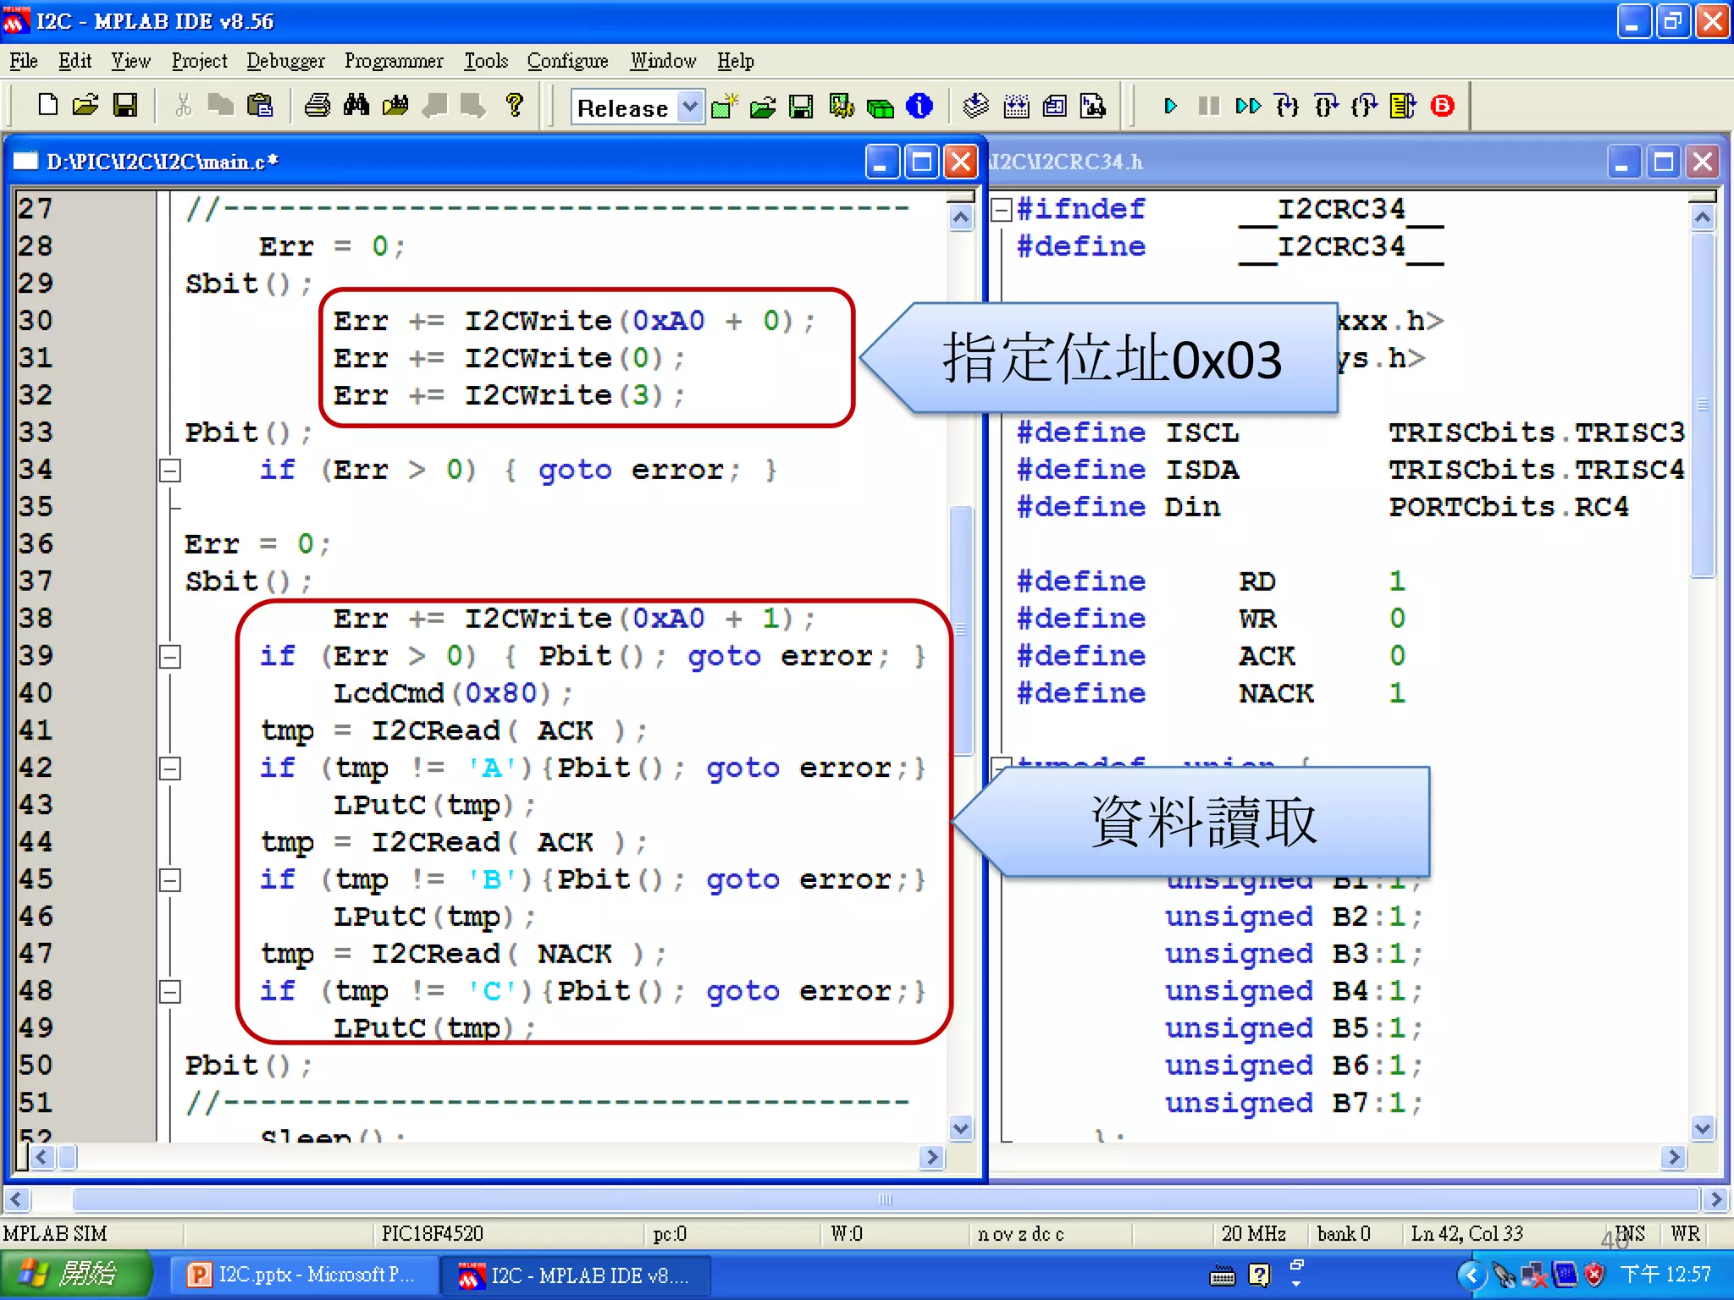Open the Tools menu
Screen dimensions: 1734x1300
click(x=486, y=62)
